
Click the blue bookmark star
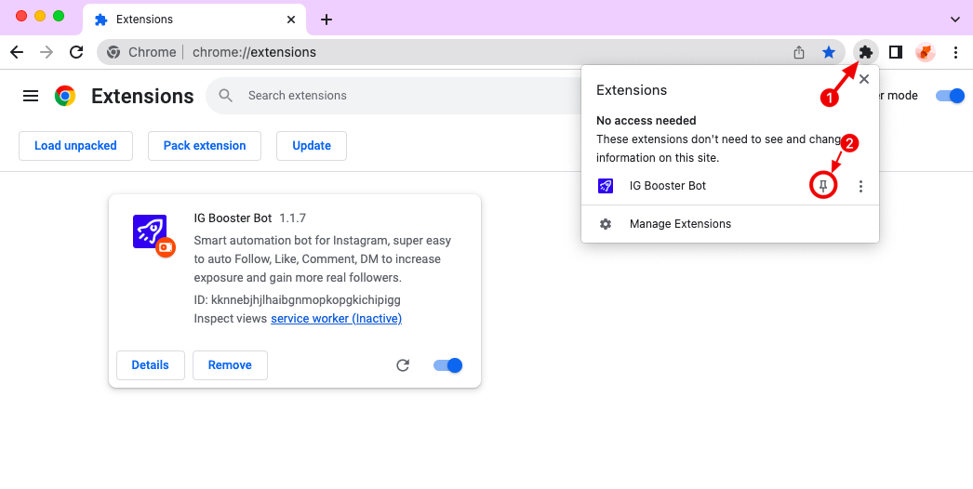[x=829, y=52]
